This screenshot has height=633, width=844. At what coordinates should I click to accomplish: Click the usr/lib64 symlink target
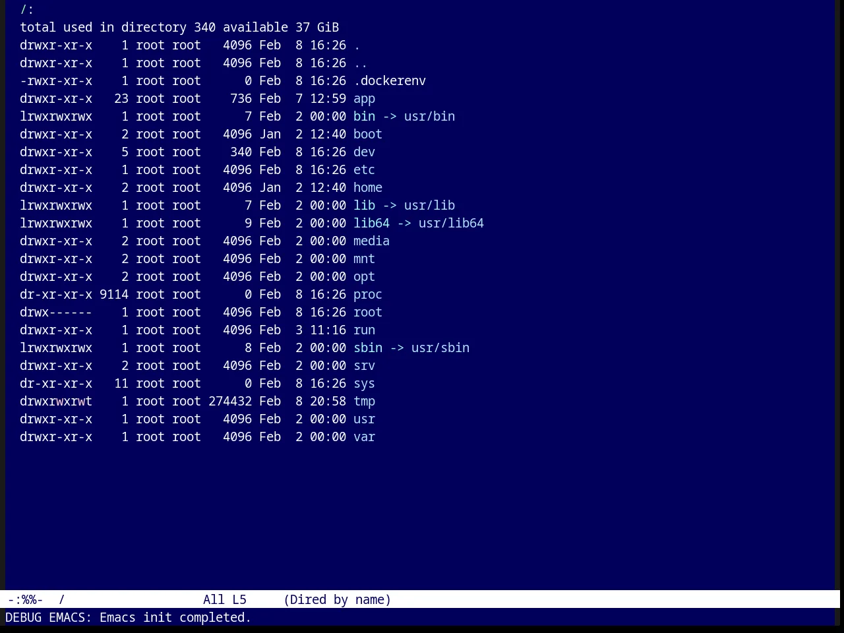pos(451,224)
